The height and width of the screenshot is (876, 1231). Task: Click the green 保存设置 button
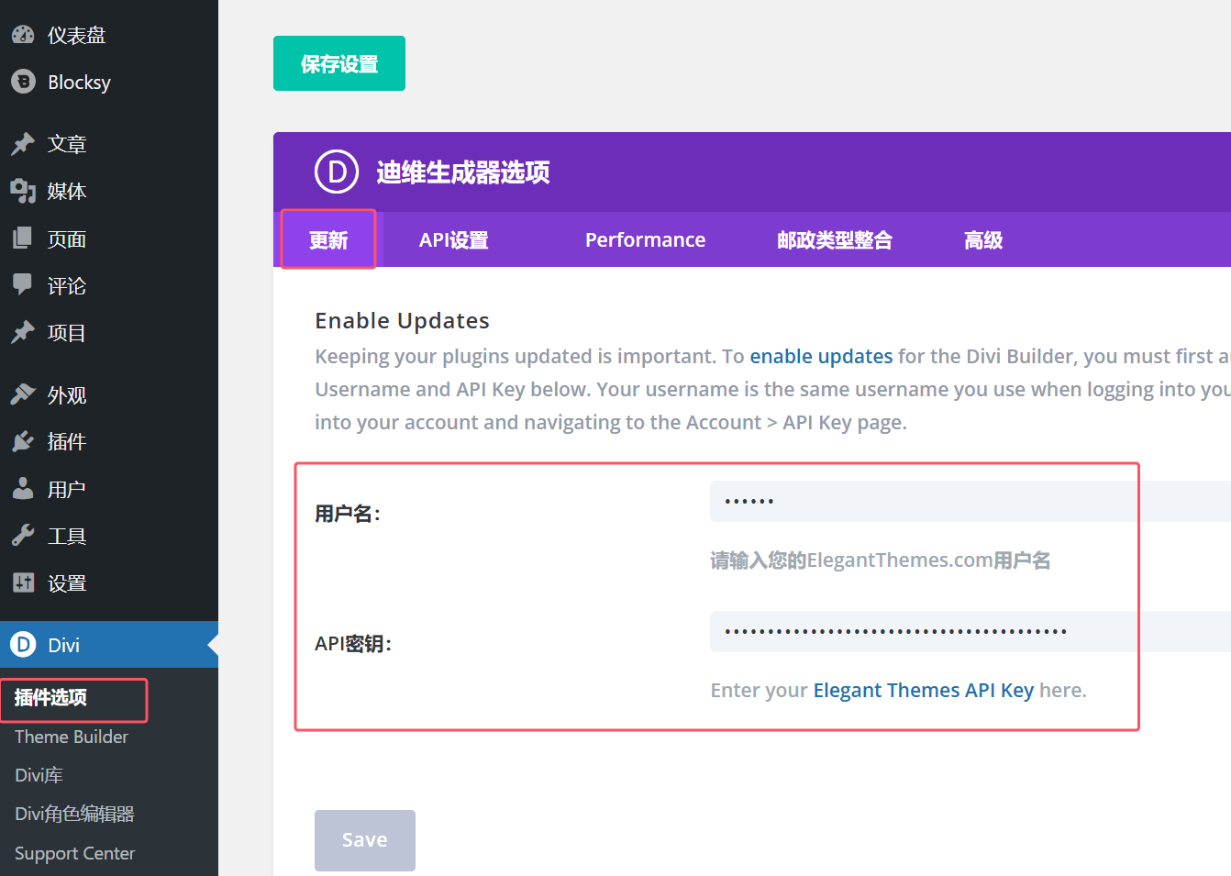click(x=339, y=63)
